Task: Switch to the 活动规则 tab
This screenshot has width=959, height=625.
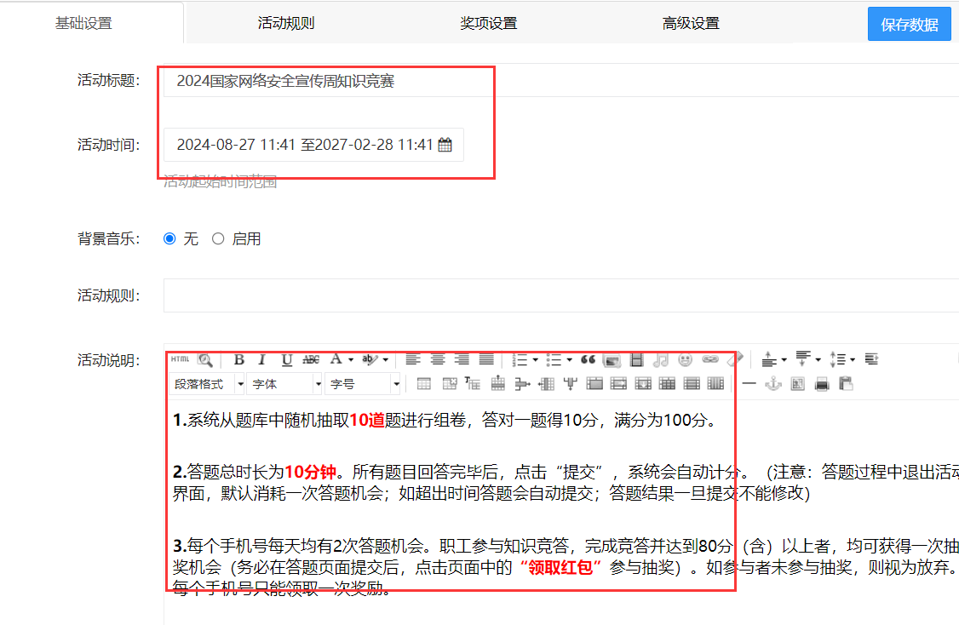Action: tap(285, 23)
